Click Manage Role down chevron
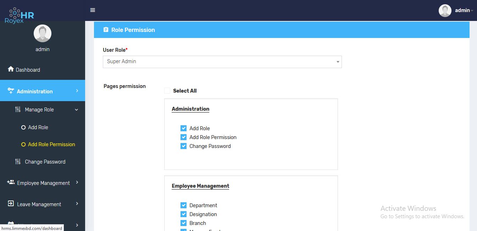477x231 pixels. click(x=77, y=110)
